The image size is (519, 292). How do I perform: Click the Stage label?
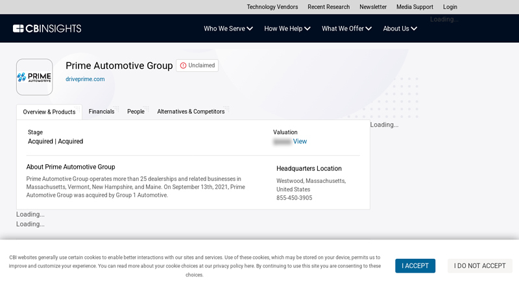[35, 132]
